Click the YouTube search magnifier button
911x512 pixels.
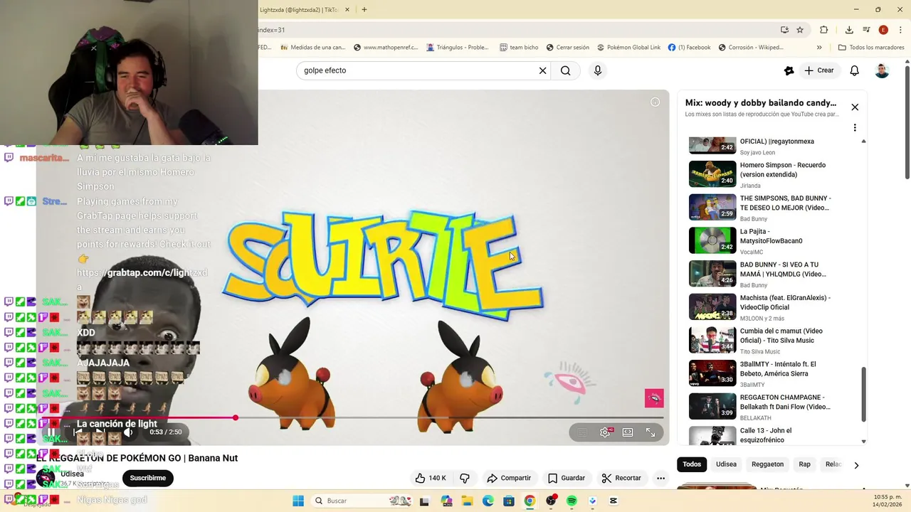(565, 70)
